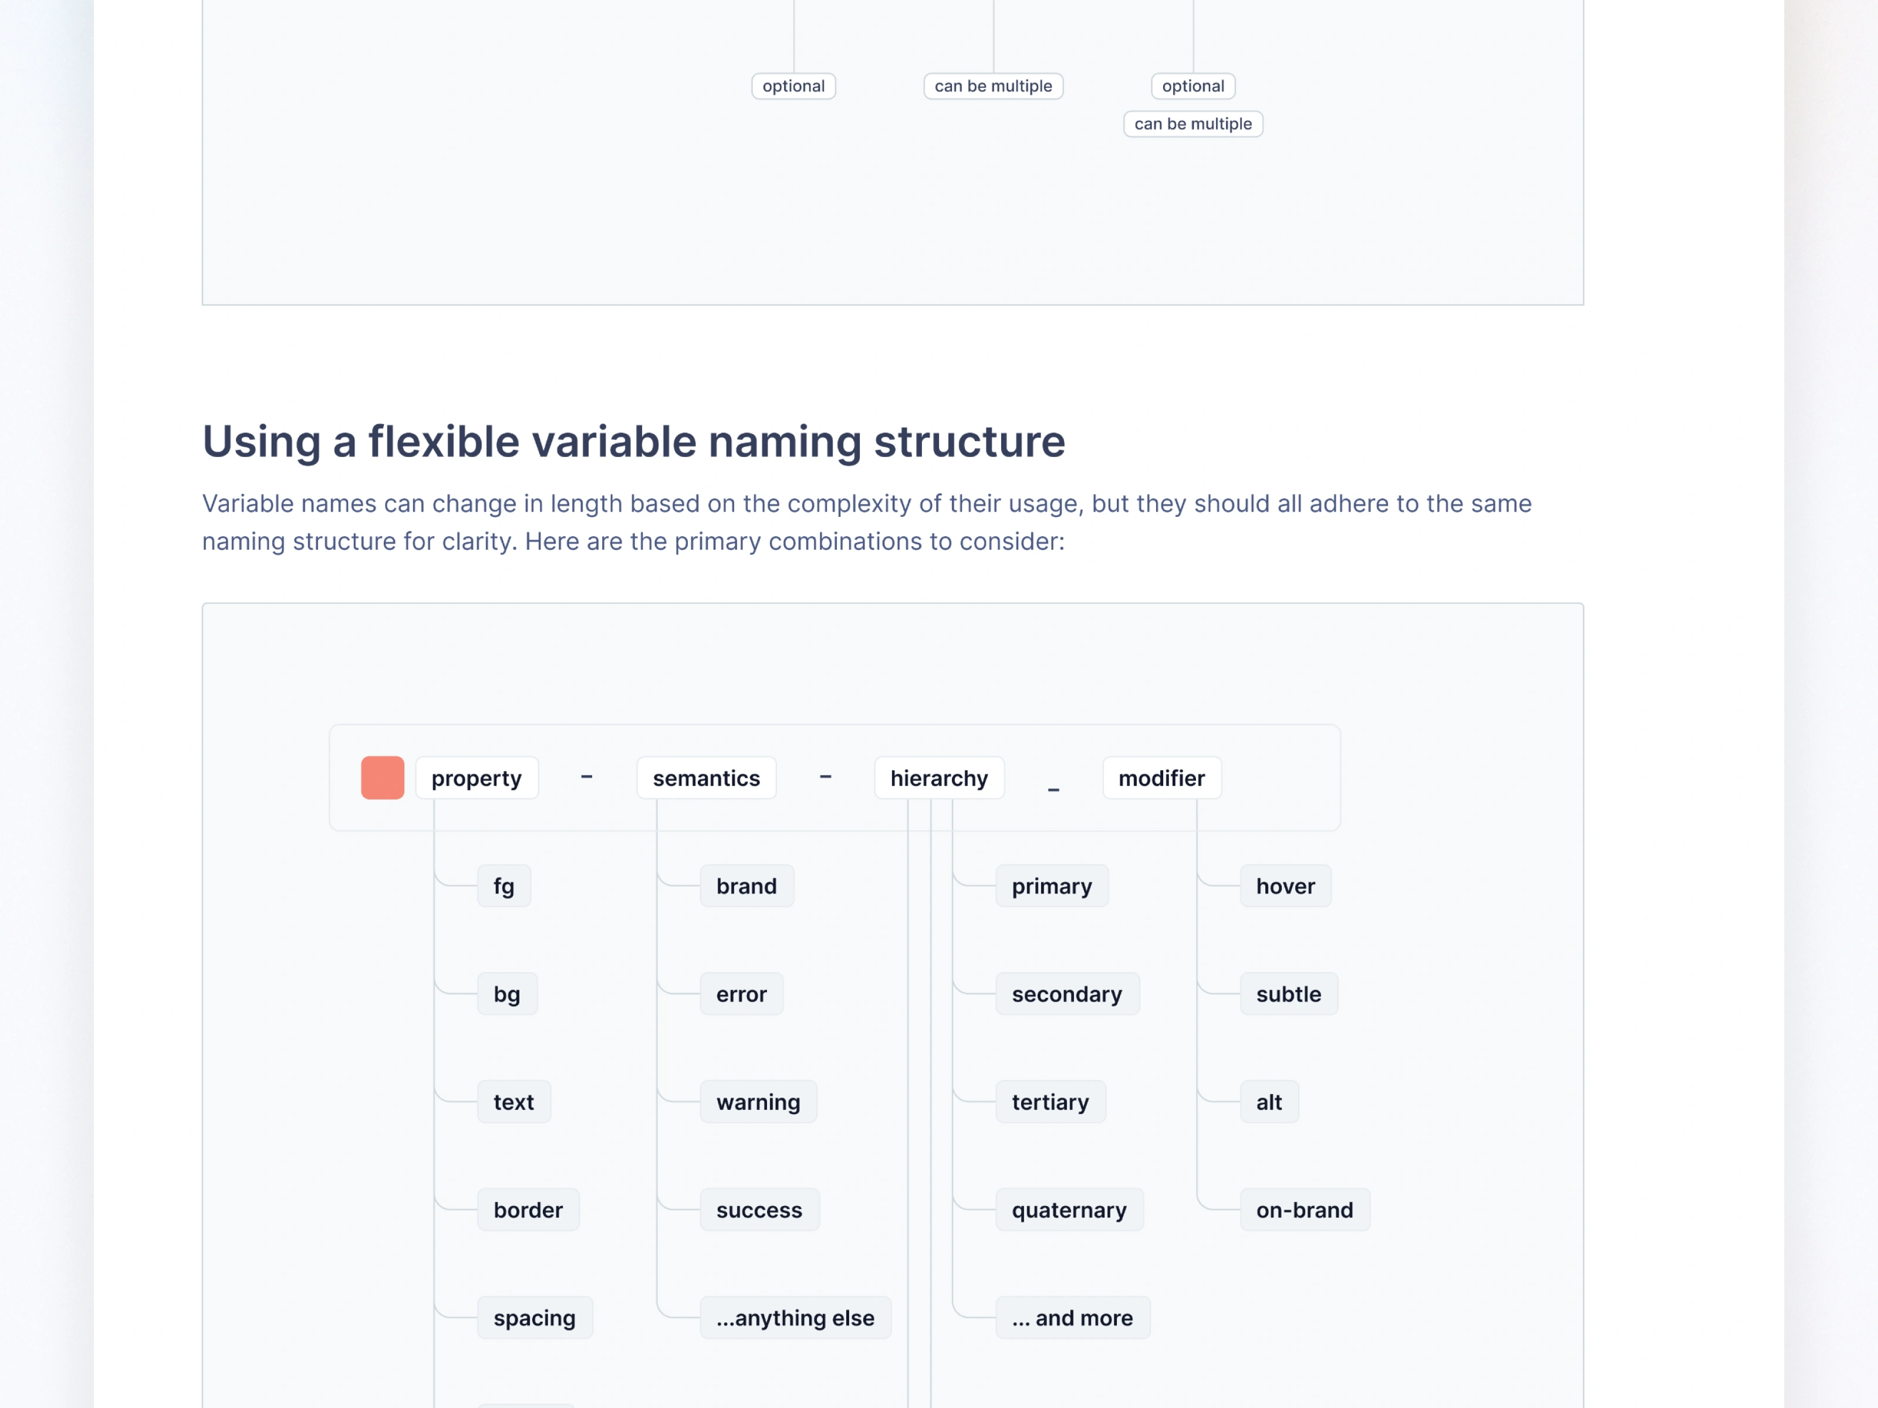The width and height of the screenshot is (1878, 1408).
Task: Click the semantics chip
Action: tap(705, 779)
